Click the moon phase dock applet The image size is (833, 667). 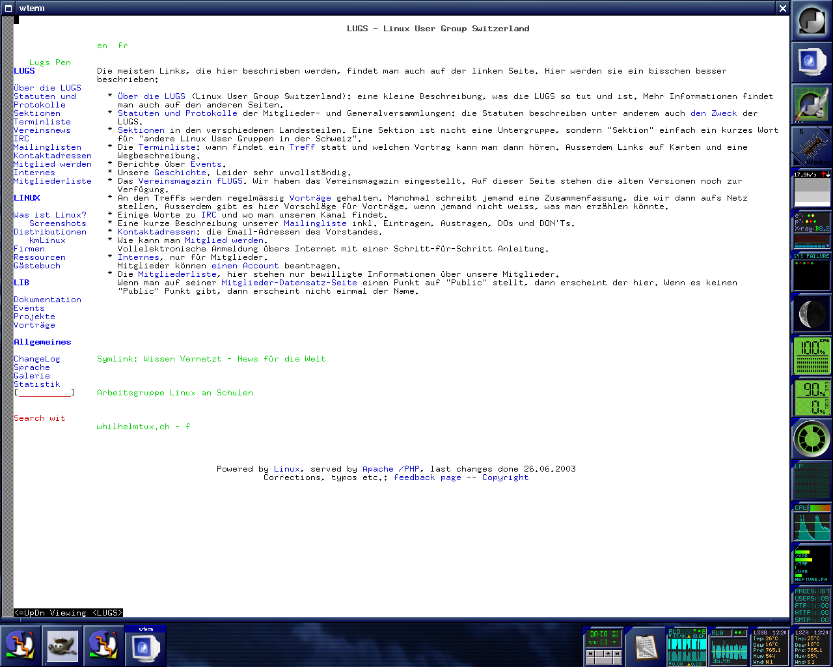point(812,314)
